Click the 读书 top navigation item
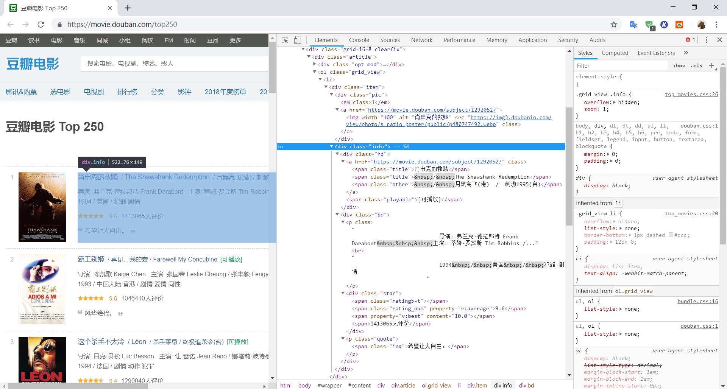The image size is (727, 389). click(34, 40)
